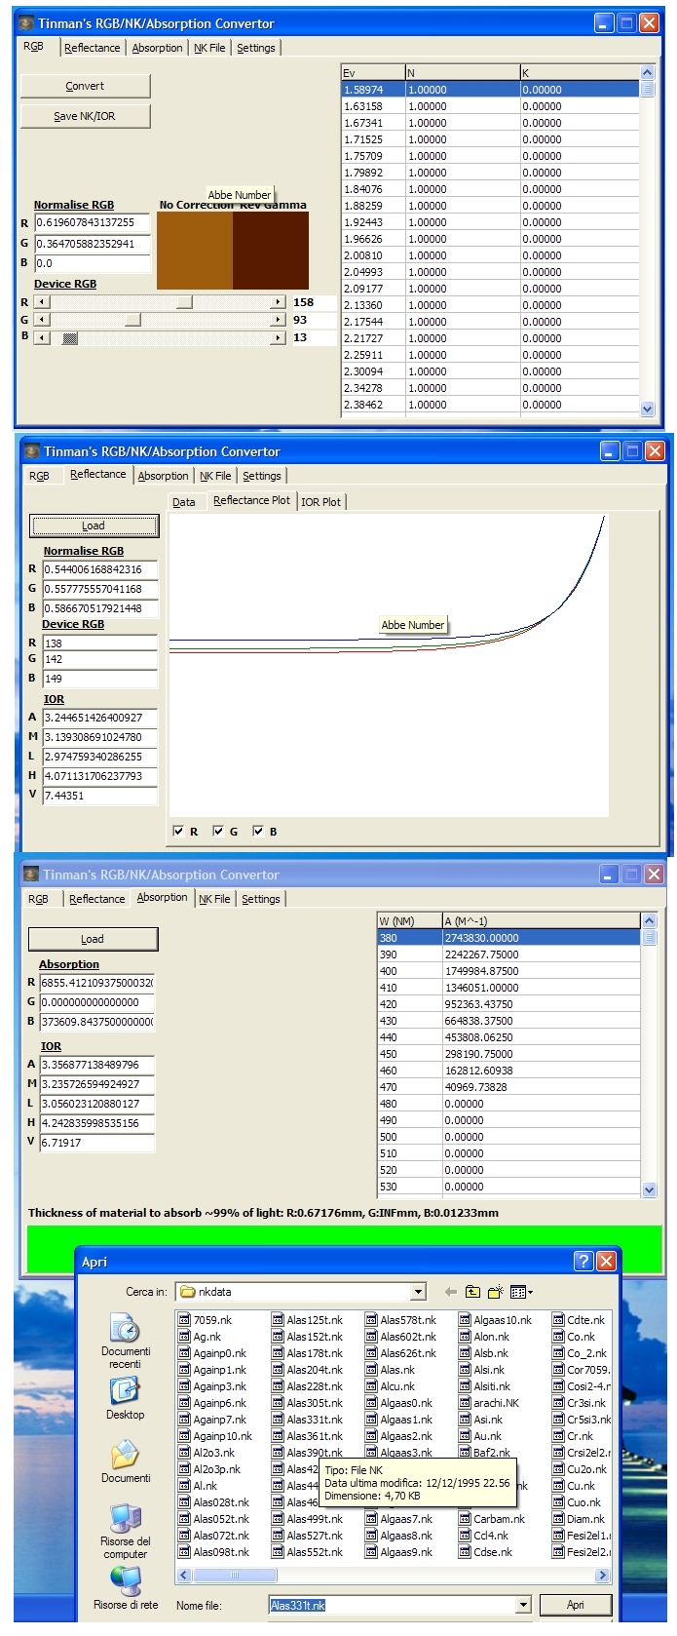Image resolution: width=677 pixels, height=1636 pixels.
Task: Uncheck the R curve checkbox below plot
Action: tap(178, 832)
